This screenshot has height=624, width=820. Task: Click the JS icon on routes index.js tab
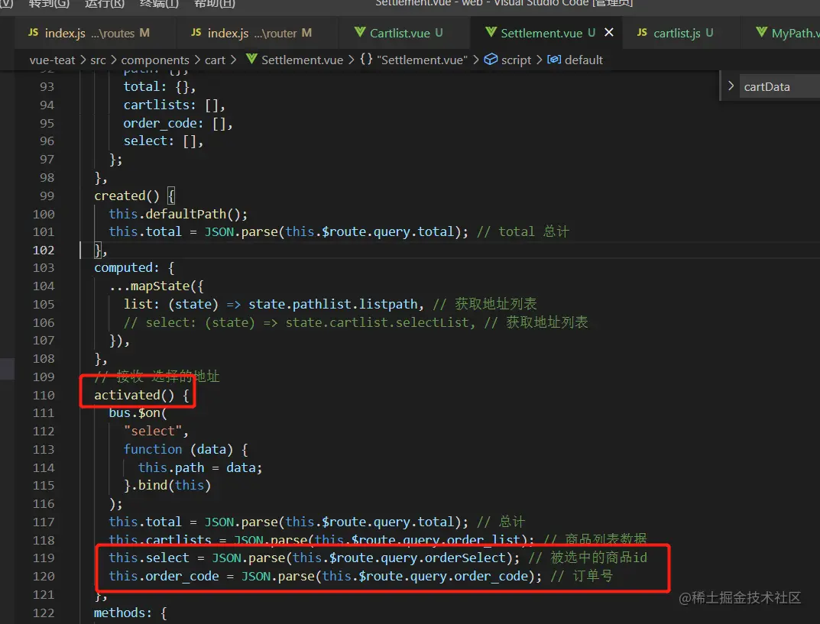click(x=33, y=32)
